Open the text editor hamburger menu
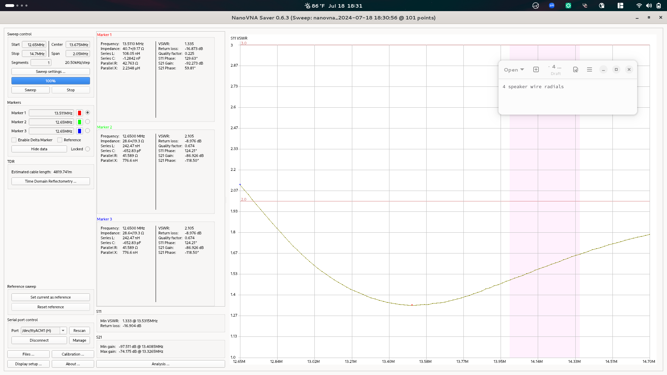The image size is (667, 375). pyautogui.click(x=590, y=69)
